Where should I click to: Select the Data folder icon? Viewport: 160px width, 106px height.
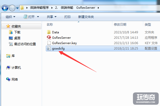49,32
